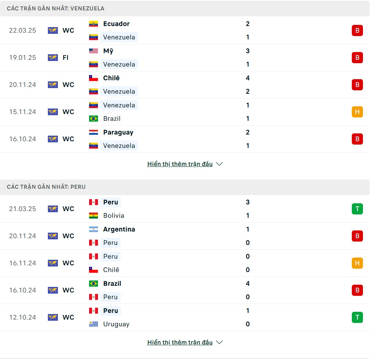The width and height of the screenshot is (370, 359).
Task: Click the Argentina flag icon
Action: click(x=94, y=229)
